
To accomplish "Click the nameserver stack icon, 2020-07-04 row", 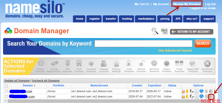I will (x=211, y=96).
